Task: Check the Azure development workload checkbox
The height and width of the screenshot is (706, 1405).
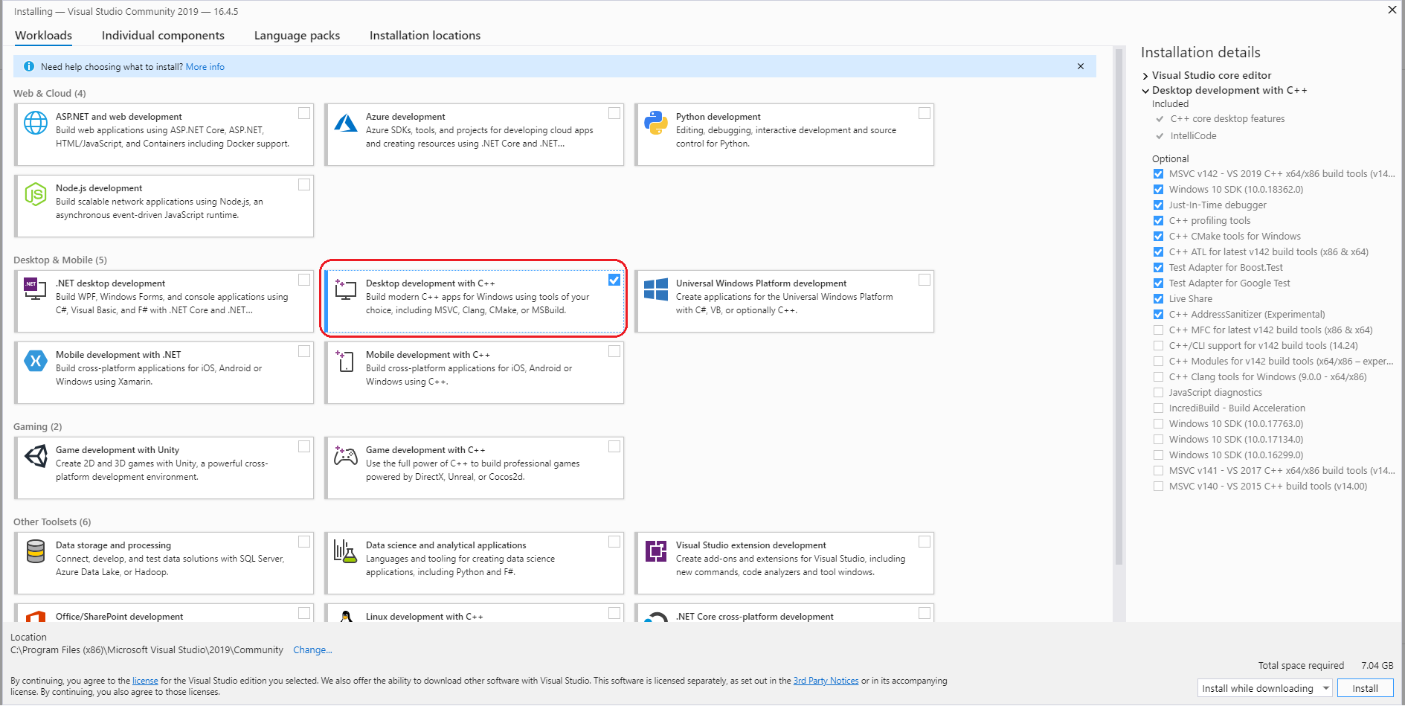Action: point(614,113)
